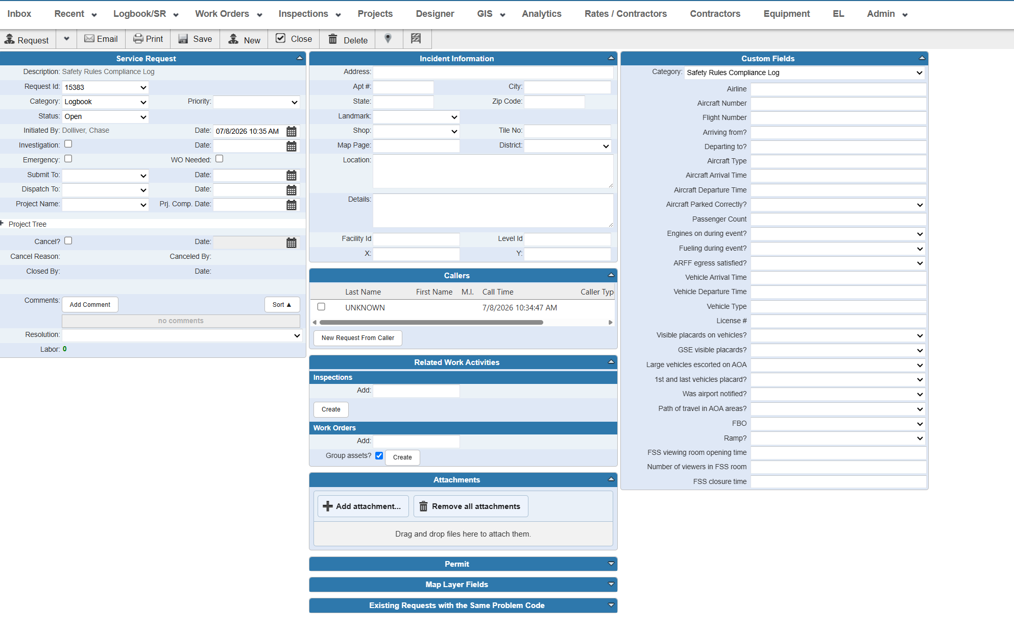Image resolution: width=1014 pixels, height=630 pixels.
Task: Collapse the Related Work Activities panel
Action: [611, 362]
